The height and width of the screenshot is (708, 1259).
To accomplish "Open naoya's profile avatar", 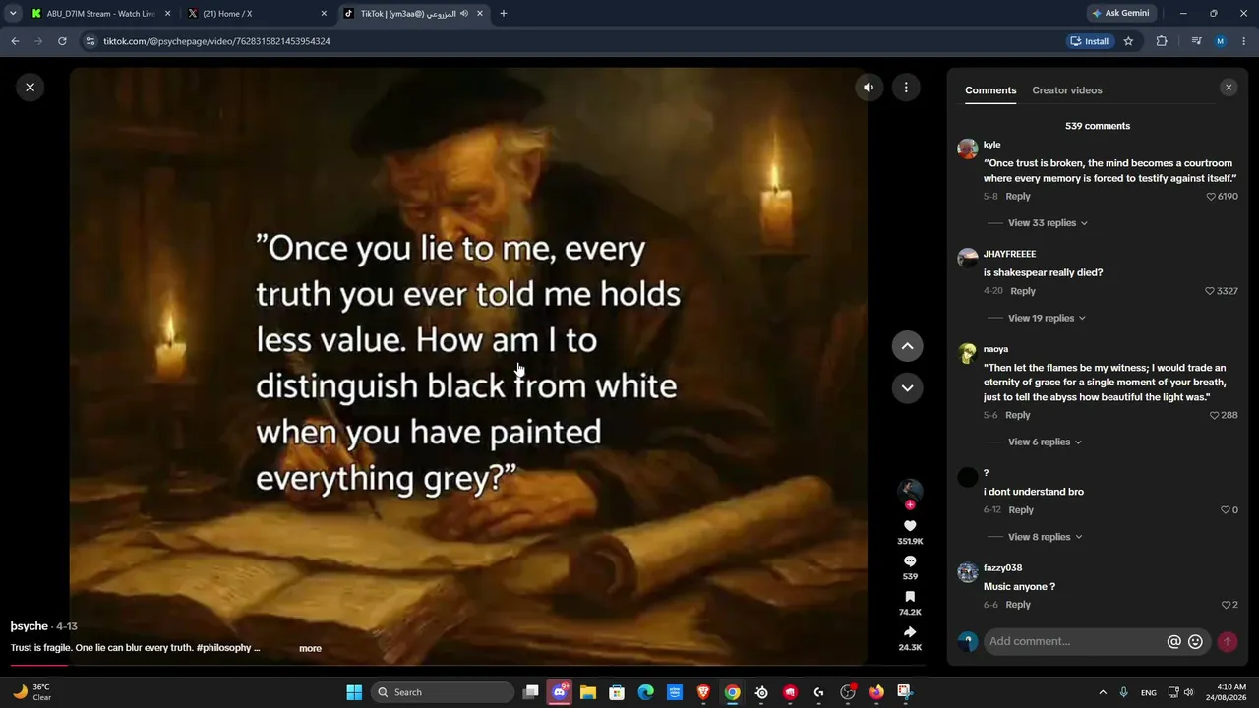I will click(x=968, y=354).
